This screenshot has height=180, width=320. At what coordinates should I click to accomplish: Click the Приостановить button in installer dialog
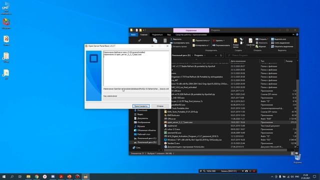(141, 106)
